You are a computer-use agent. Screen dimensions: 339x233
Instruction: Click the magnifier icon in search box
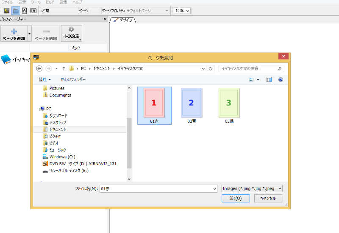(x=280, y=69)
